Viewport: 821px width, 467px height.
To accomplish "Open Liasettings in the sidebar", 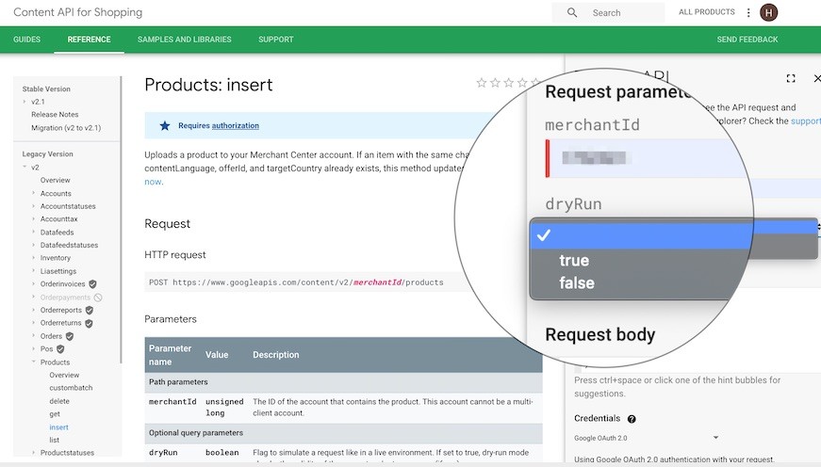I will tap(58, 271).
